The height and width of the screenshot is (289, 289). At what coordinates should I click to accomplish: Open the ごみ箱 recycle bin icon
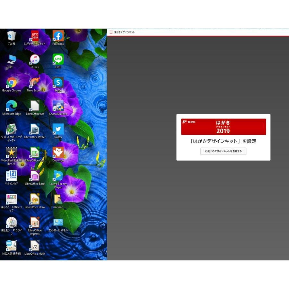12,36
